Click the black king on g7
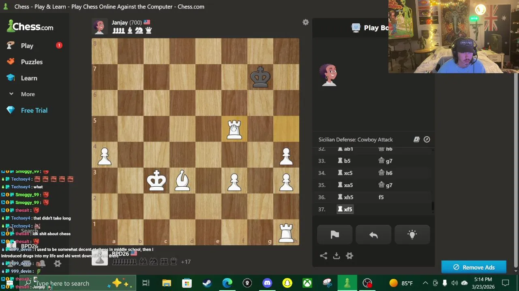 point(260,77)
